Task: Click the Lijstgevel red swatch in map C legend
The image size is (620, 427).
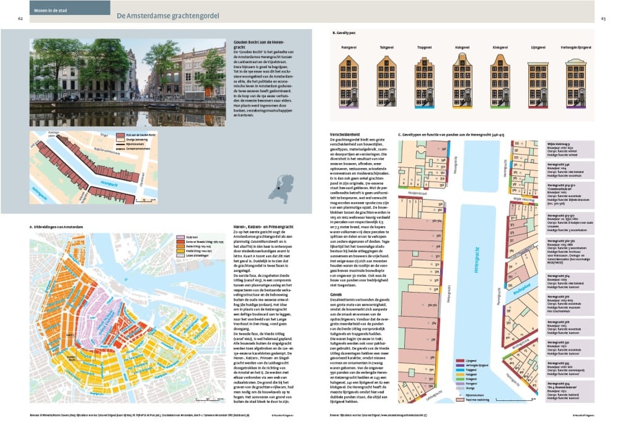Action: click(460, 361)
